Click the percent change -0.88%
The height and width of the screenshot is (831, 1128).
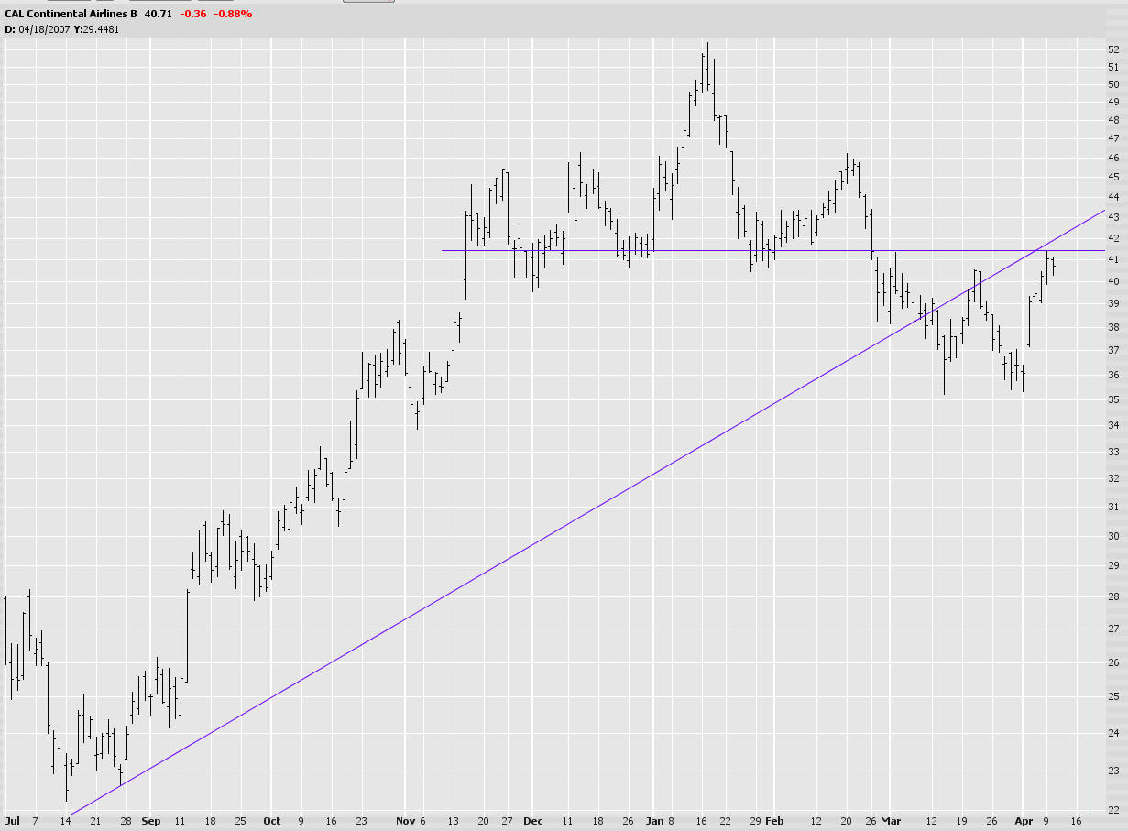(233, 14)
